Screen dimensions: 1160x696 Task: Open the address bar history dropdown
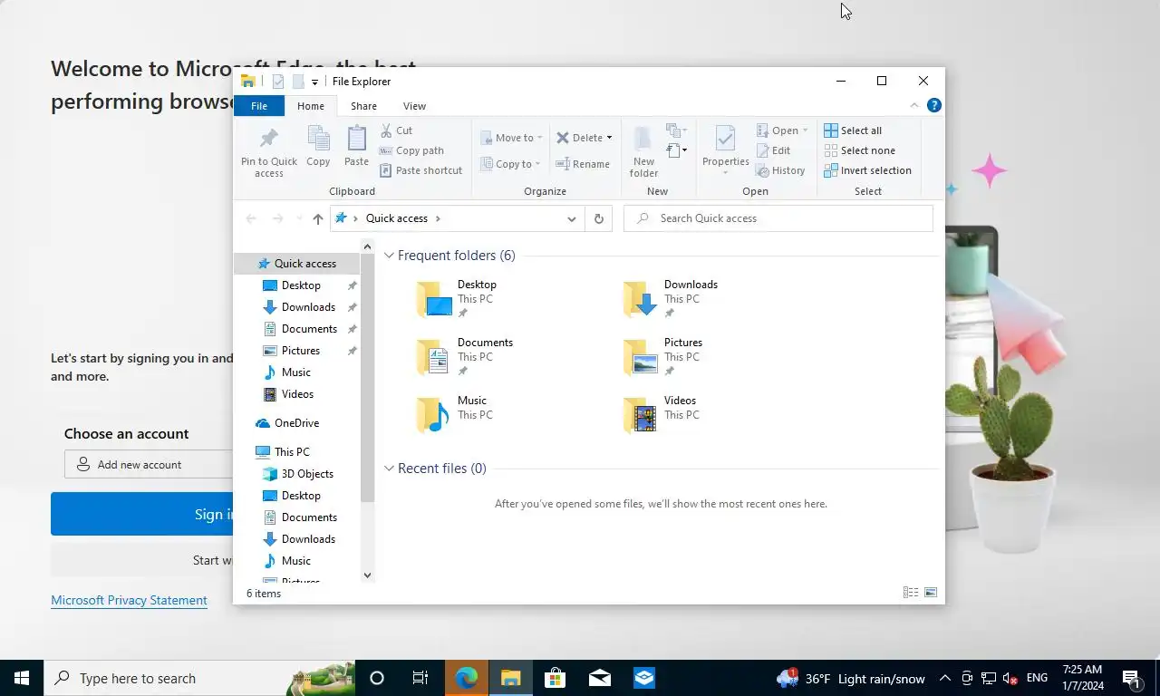(x=571, y=218)
